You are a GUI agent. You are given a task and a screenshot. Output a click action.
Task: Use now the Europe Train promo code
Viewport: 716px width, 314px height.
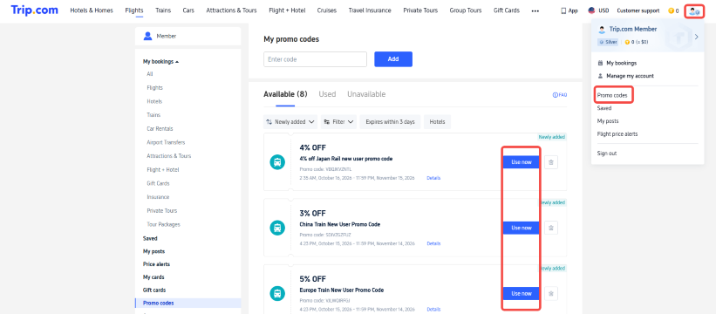click(521, 293)
